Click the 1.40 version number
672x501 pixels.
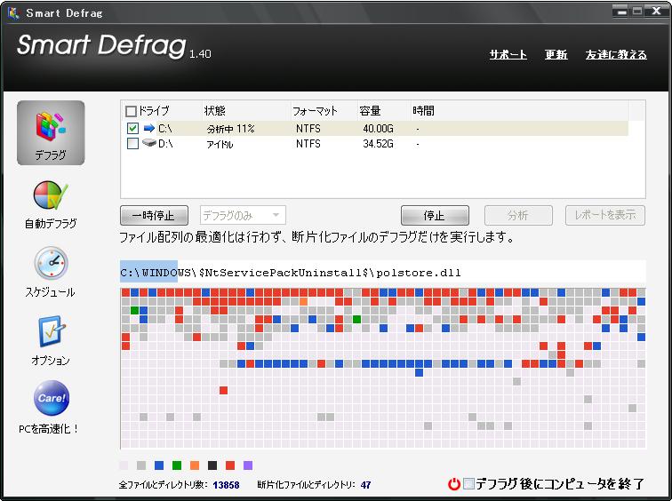[x=200, y=54]
